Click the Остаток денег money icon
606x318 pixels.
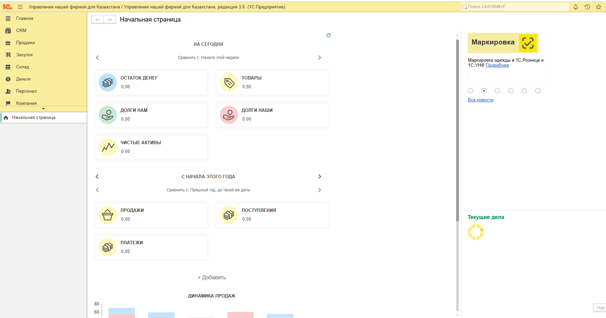tap(108, 83)
